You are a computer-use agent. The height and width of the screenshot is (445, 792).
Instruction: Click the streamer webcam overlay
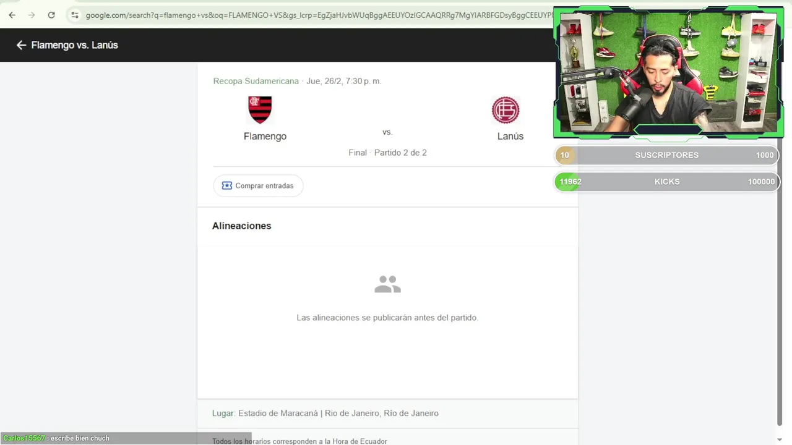tap(668, 72)
